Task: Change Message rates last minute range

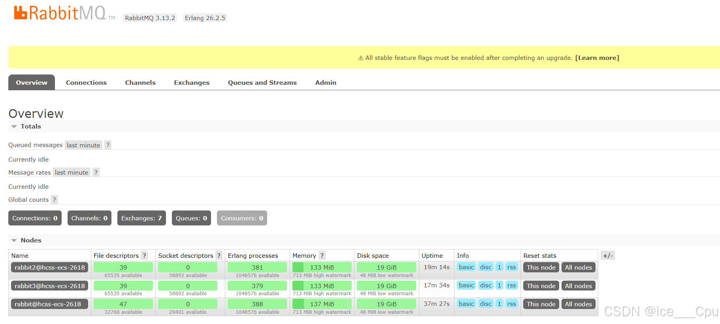Action: pos(72,172)
